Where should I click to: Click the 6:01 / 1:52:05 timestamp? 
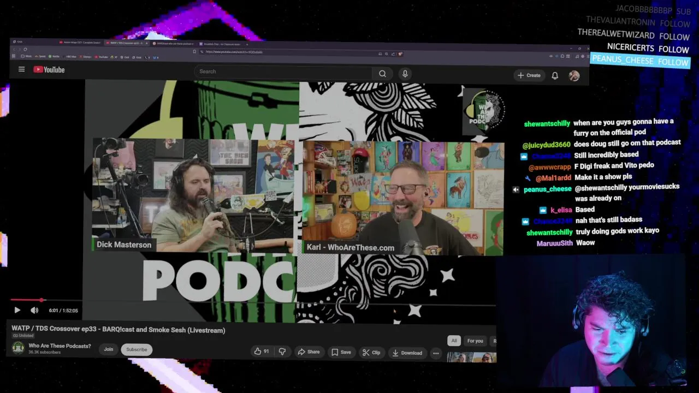63,311
